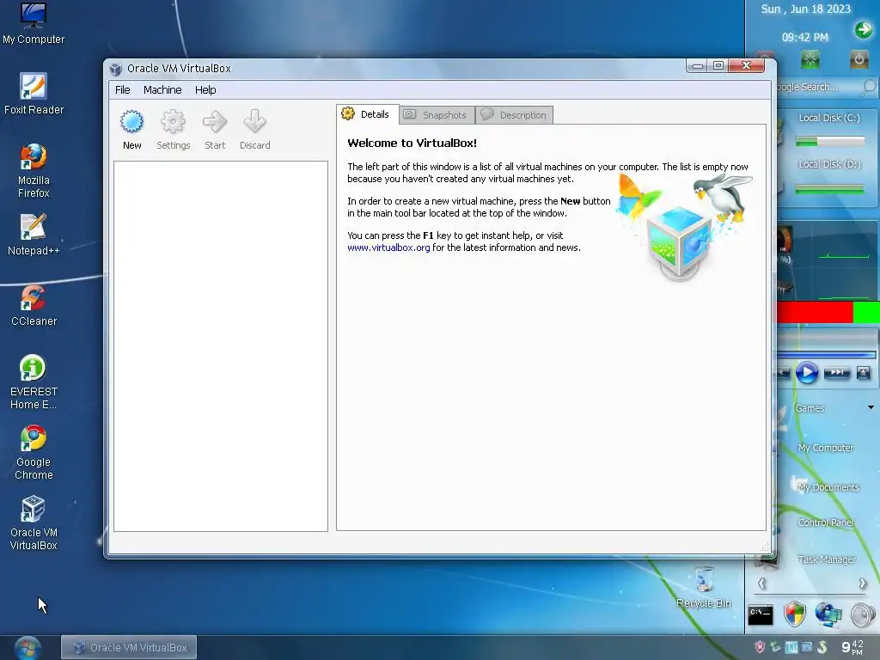This screenshot has height=660, width=880.
Task: Expand the Games dropdown arrow
Action: (x=871, y=407)
